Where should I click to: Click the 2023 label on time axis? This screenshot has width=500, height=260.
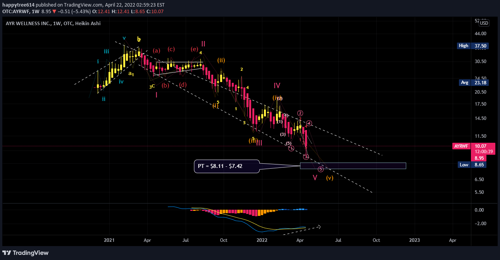pos(414,240)
